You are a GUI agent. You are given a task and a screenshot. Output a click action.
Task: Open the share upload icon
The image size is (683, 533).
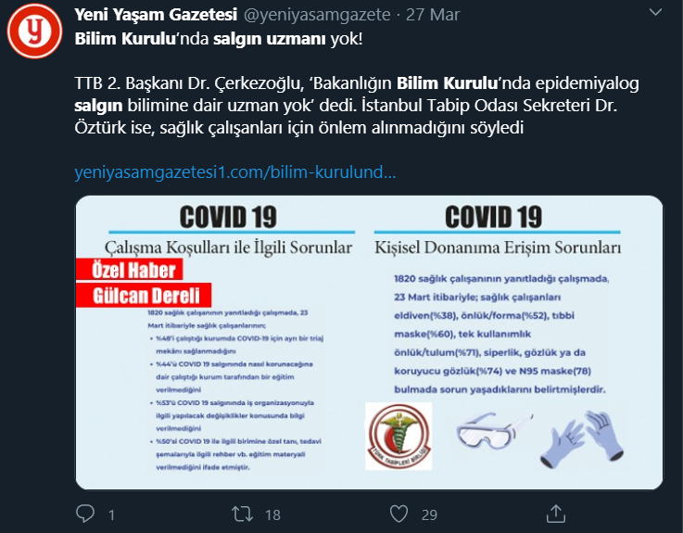click(556, 514)
